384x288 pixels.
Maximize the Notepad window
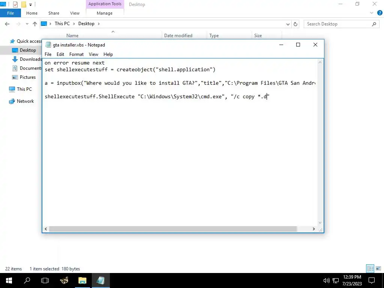coord(298,45)
